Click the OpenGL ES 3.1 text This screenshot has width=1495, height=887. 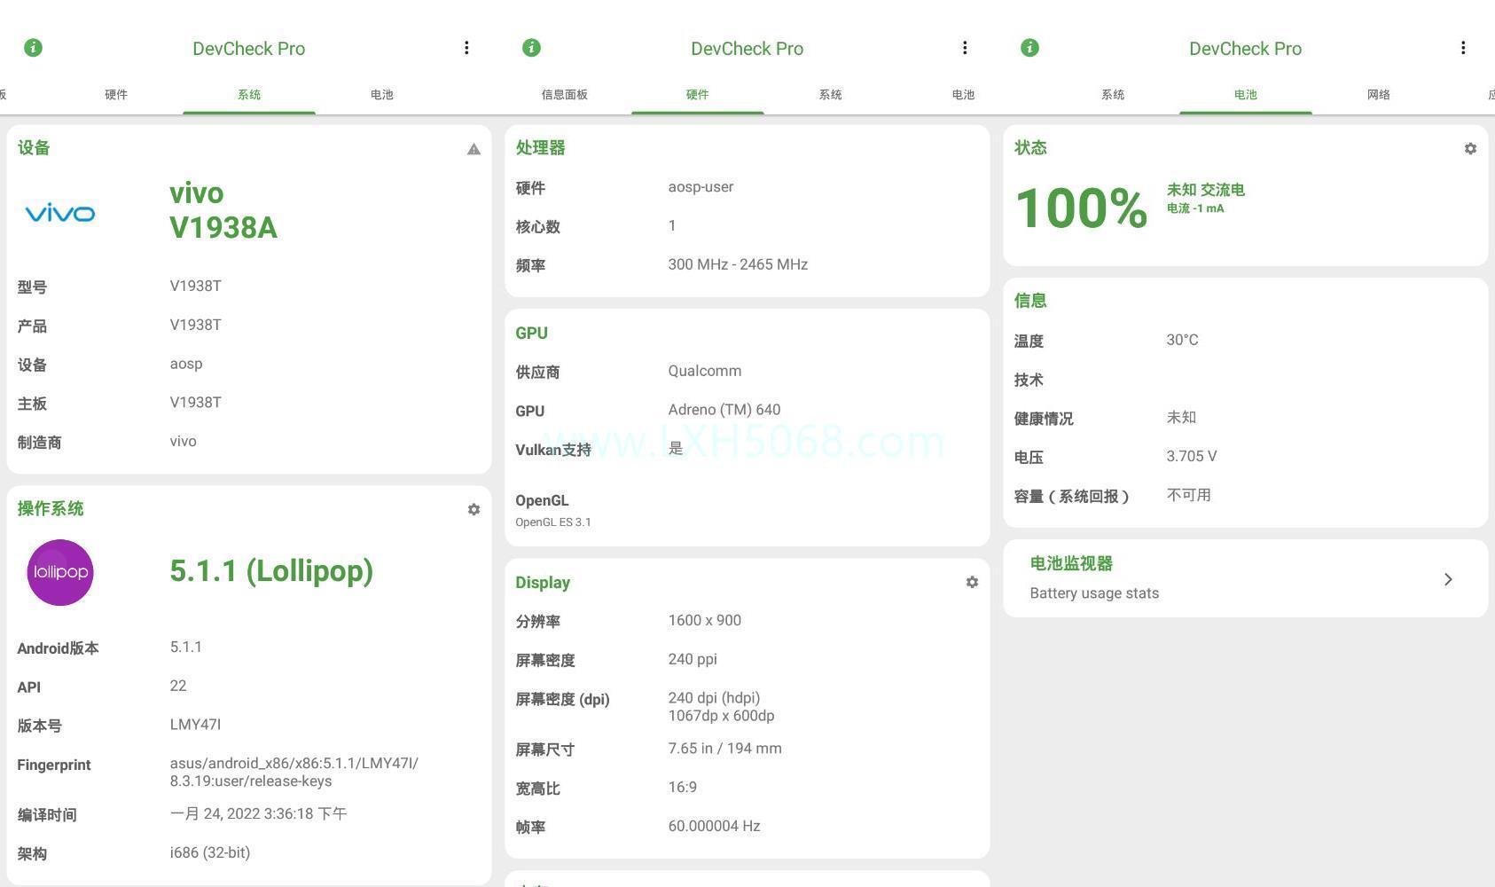(x=553, y=522)
